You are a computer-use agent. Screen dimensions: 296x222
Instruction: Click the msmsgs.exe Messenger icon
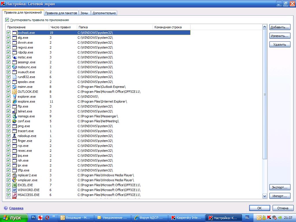pyautogui.click(x=14, y=116)
